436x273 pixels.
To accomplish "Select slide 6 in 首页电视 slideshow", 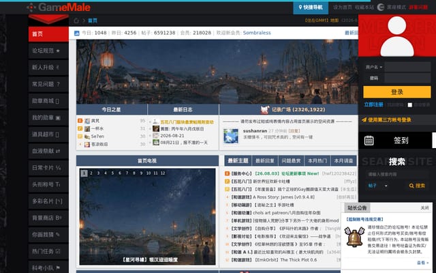I will pos(120,173).
